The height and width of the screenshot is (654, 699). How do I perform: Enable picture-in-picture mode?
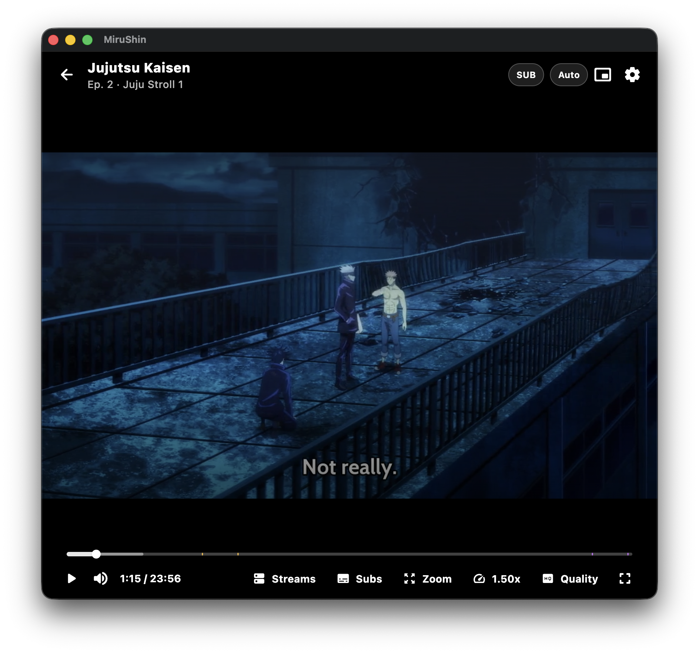pos(603,75)
